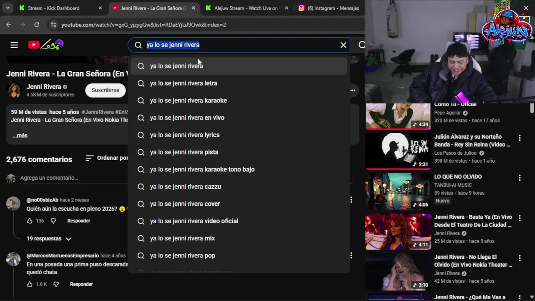Choose suggestion 'ya lo se jenni rivera'
Viewport: 535px width, 301px height.
[239, 66]
